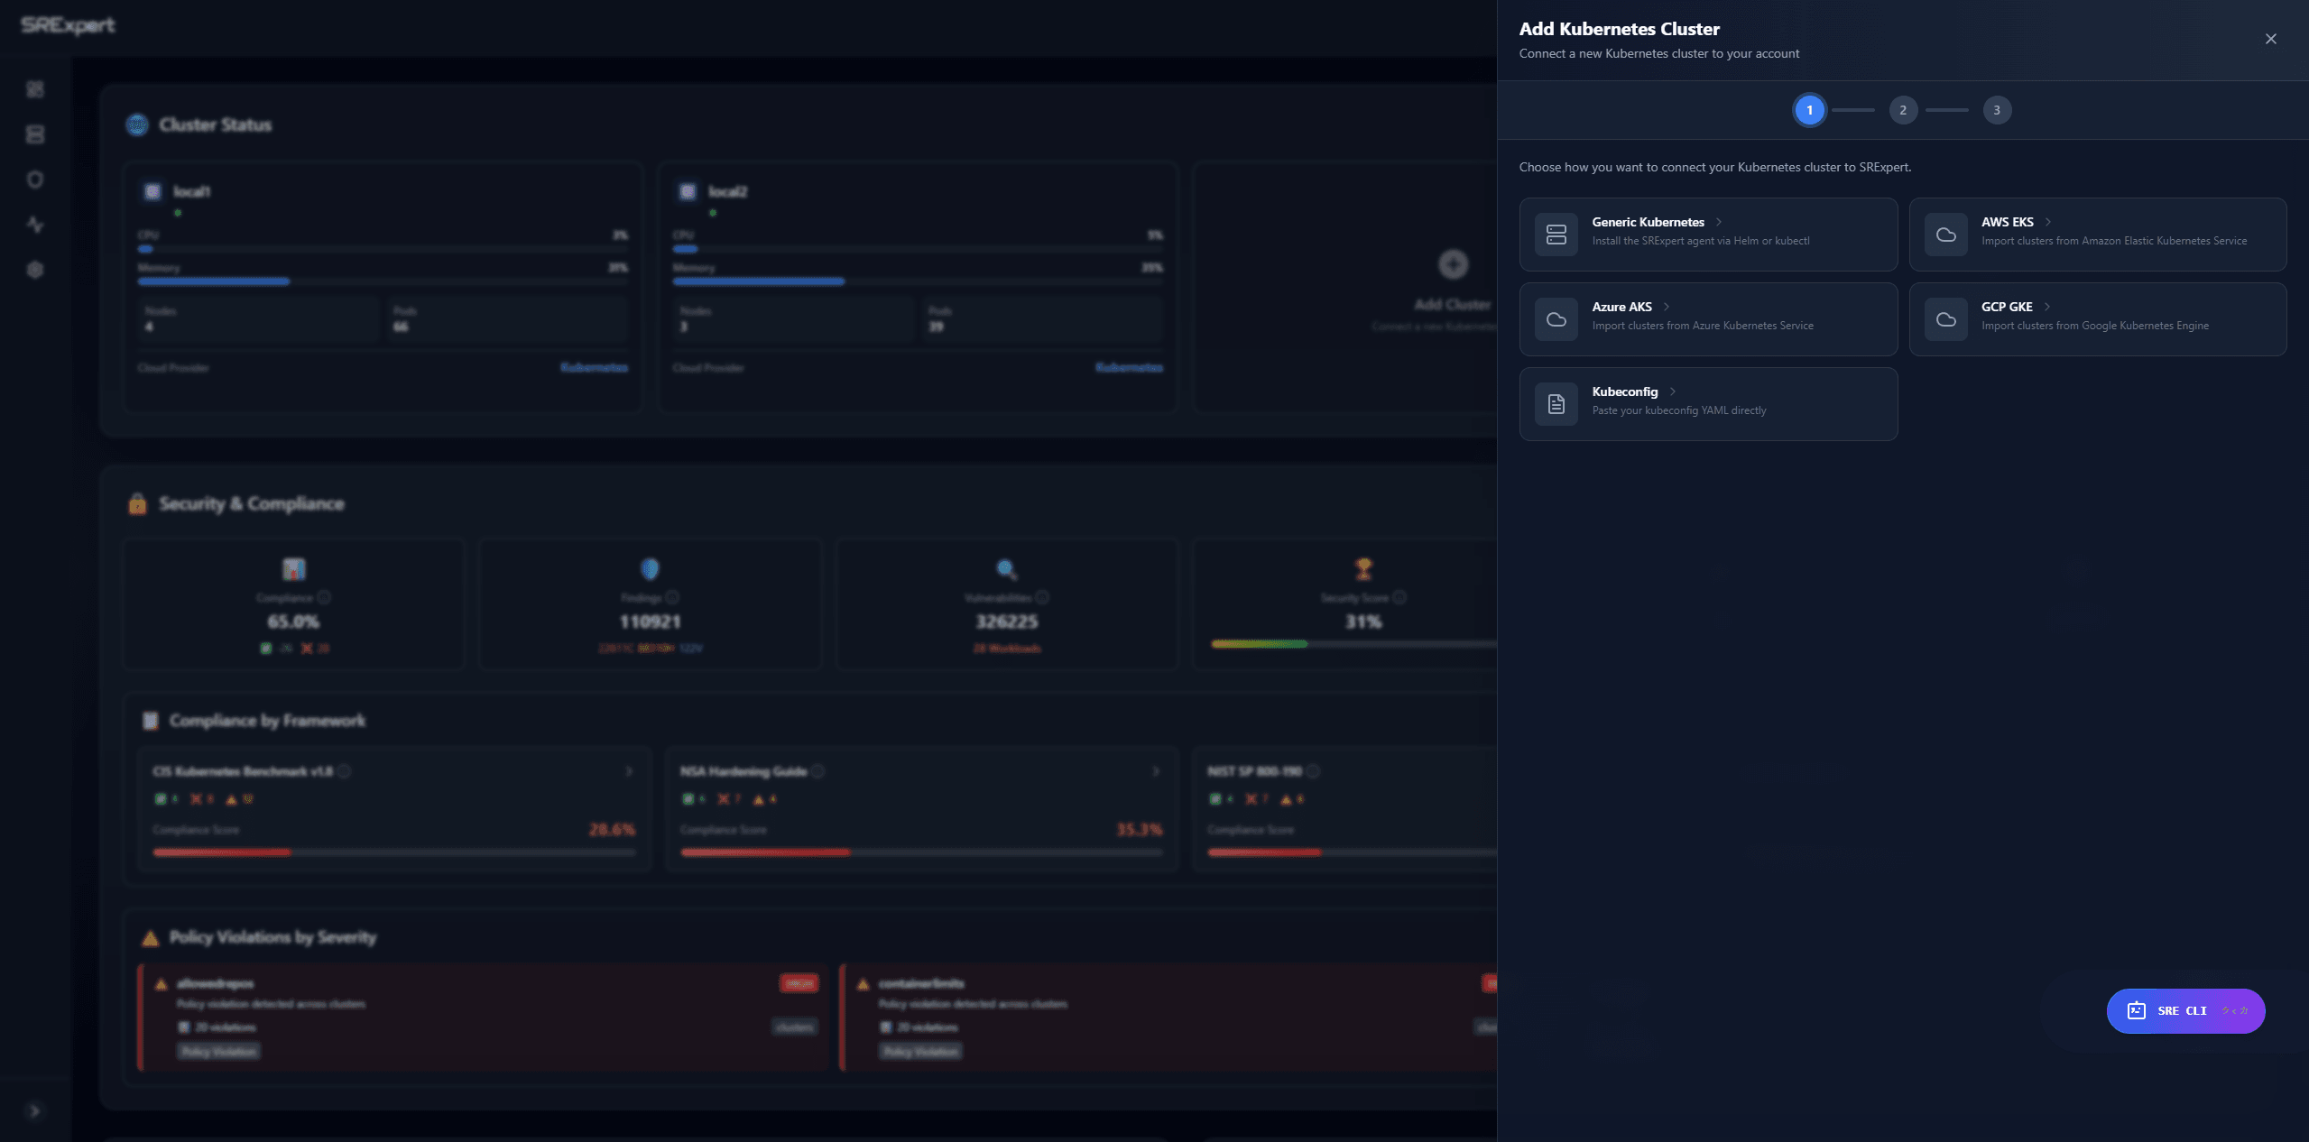Open the shield security icon in sidebar
The width and height of the screenshot is (2309, 1142).
[35, 180]
